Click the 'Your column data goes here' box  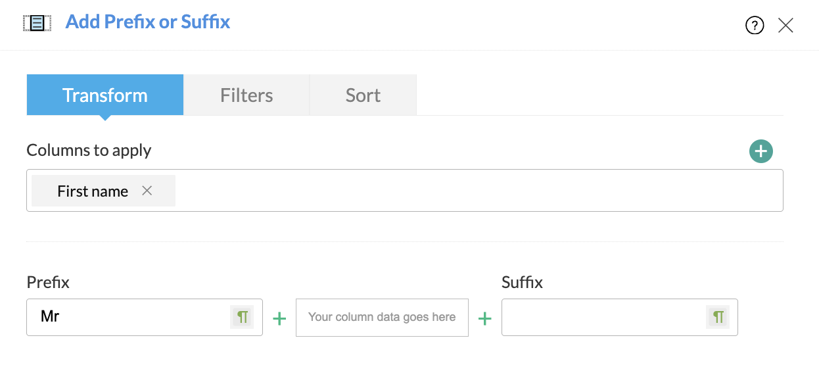click(x=382, y=318)
